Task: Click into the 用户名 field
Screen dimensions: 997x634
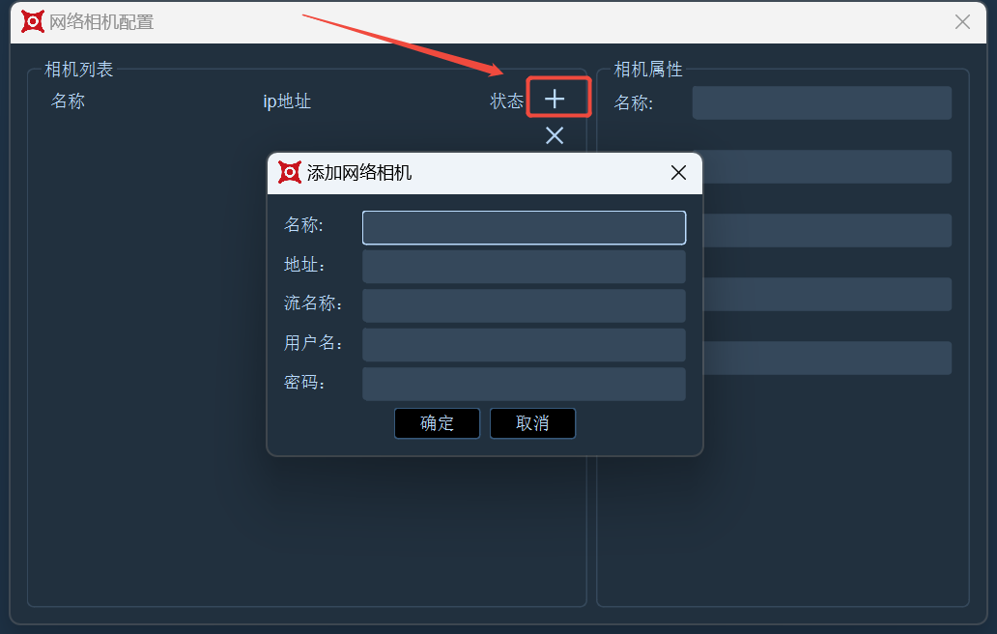Action: point(524,345)
